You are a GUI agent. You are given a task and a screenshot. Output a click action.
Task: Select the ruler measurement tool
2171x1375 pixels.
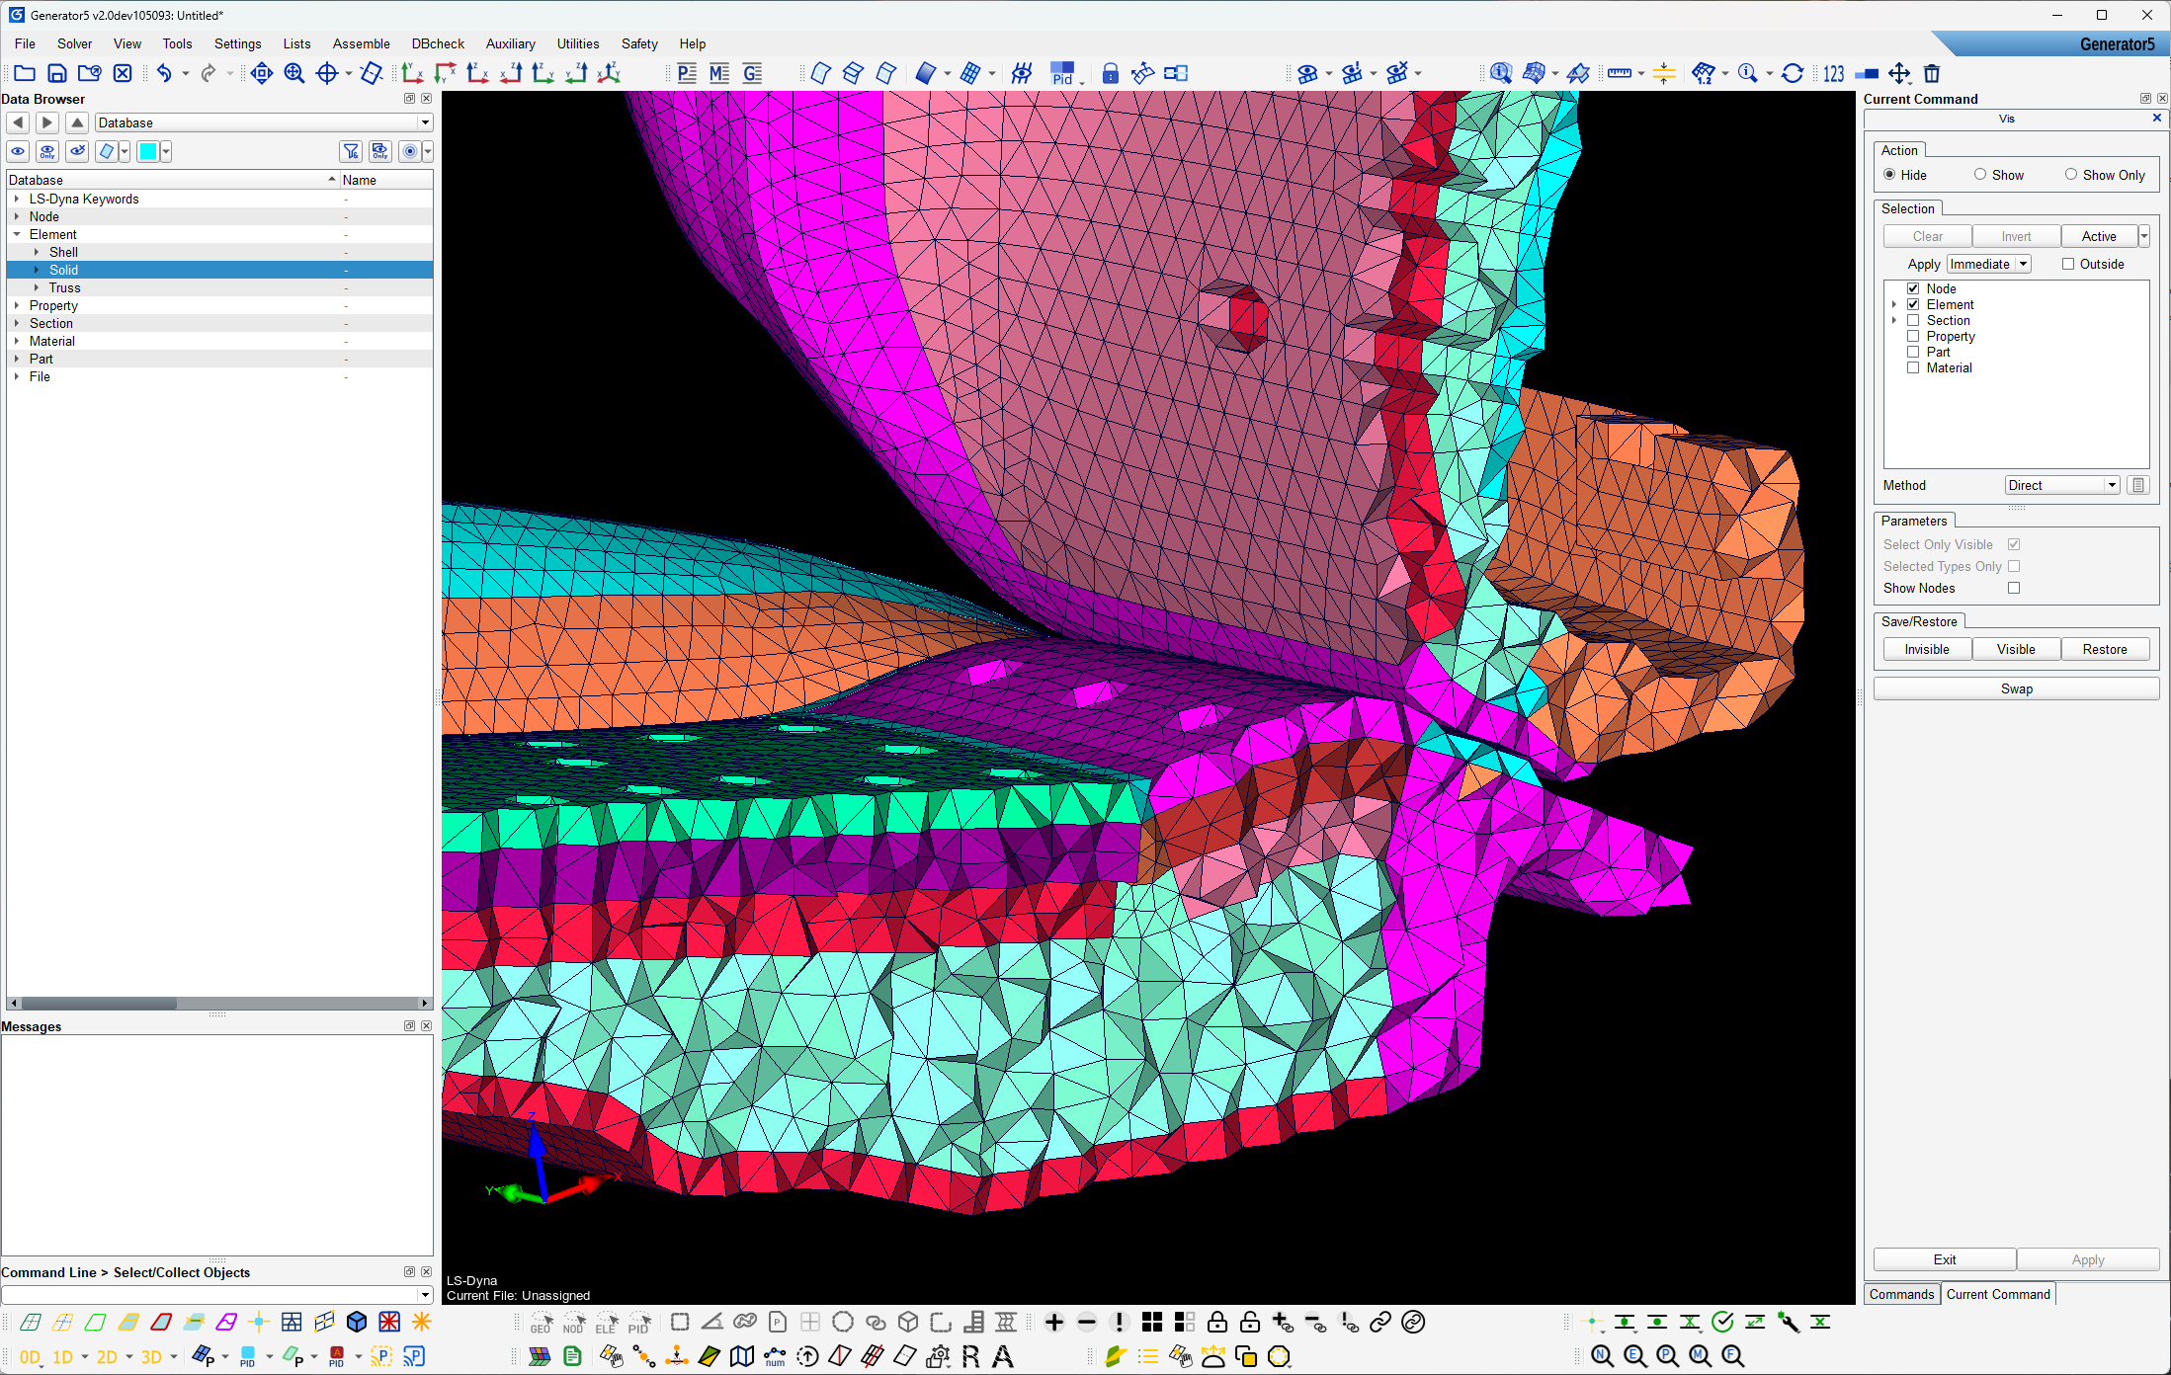pos(1621,73)
